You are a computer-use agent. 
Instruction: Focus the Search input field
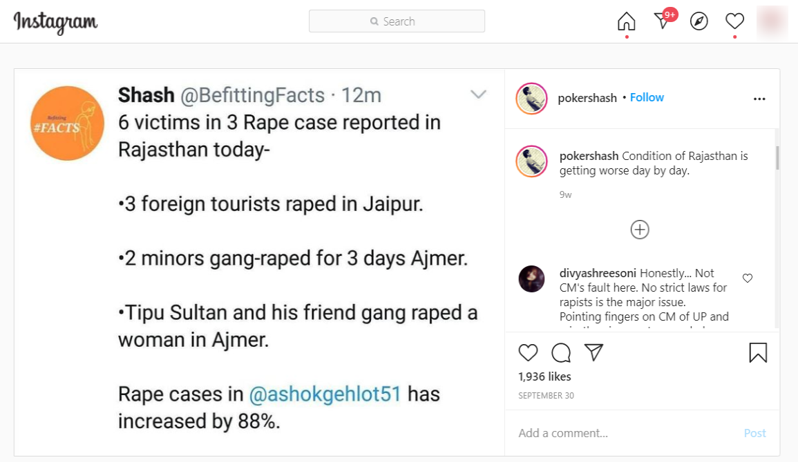tap(397, 21)
